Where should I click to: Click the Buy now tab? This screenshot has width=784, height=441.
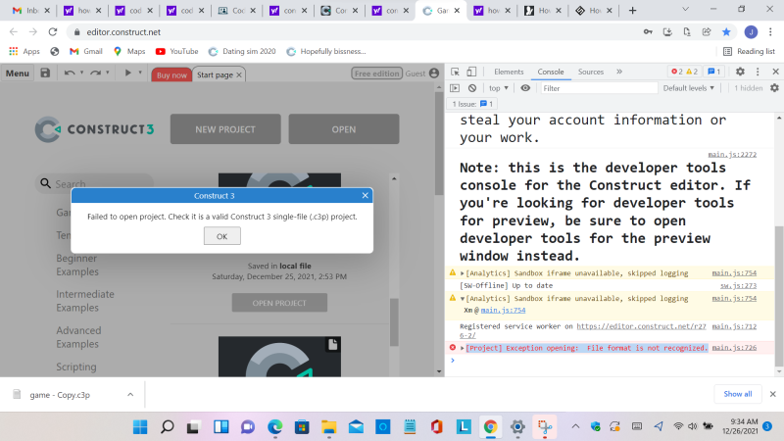(171, 74)
